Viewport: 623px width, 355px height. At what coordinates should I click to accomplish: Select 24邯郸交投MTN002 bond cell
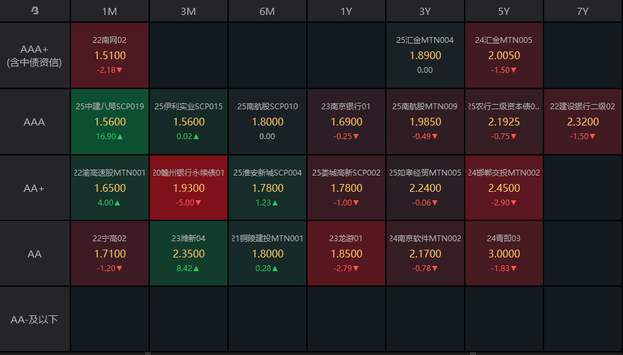tap(504, 188)
